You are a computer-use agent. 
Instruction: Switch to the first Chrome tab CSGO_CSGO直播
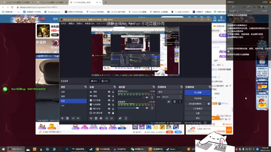17,2
